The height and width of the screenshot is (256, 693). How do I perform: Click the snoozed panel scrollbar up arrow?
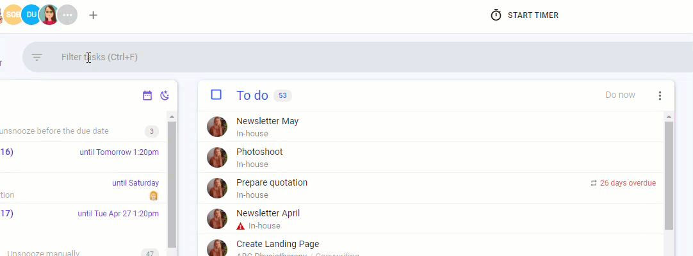[x=172, y=116]
